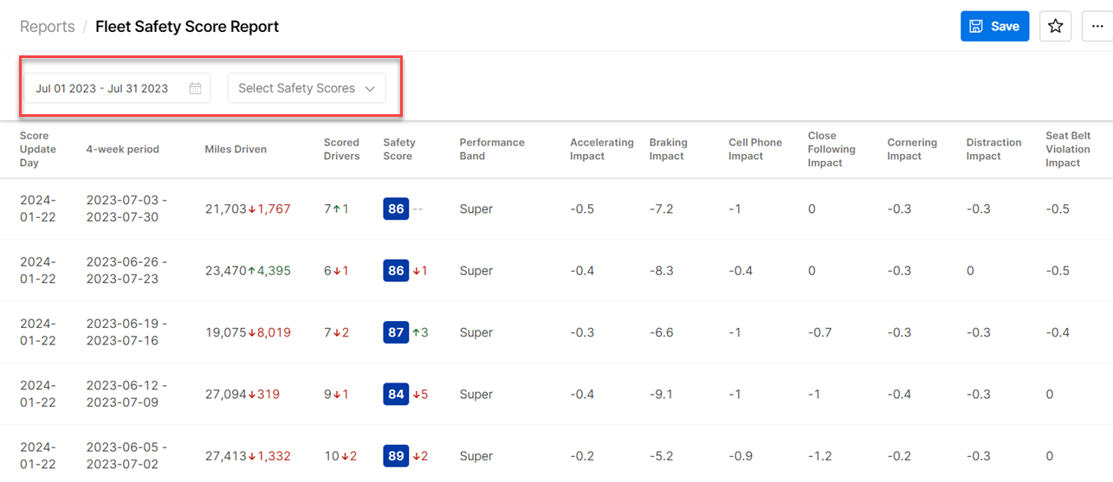The width and height of the screenshot is (1113, 482).
Task: Click the braking impact value -8.3
Action: 661,270
